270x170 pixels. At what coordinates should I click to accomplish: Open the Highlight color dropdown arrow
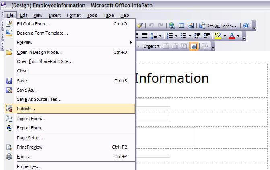point(225,36)
